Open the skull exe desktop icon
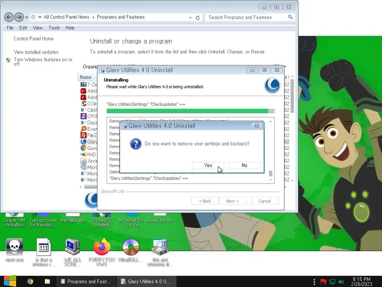 point(15,250)
